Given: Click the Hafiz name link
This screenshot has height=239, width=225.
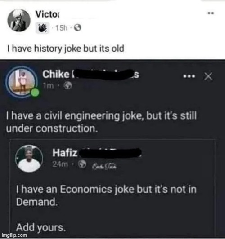Looking at the screenshot, I should [97, 153].
